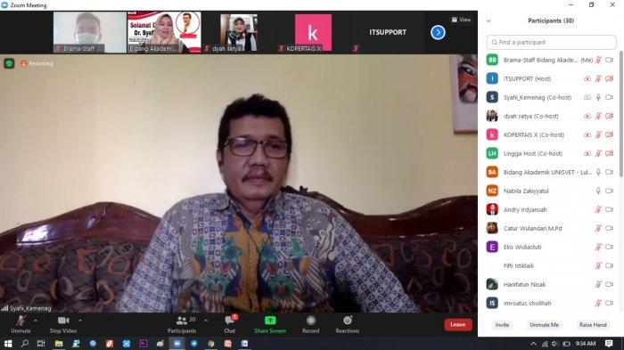Click the LH avatar of Lingga Host
624x350 pixels.
[x=492, y=153]
